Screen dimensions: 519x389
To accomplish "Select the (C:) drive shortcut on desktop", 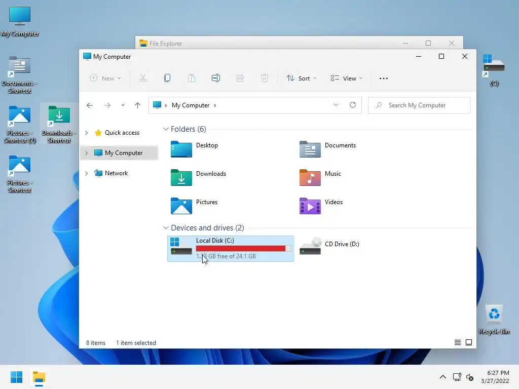I will (x=494, y=70).
